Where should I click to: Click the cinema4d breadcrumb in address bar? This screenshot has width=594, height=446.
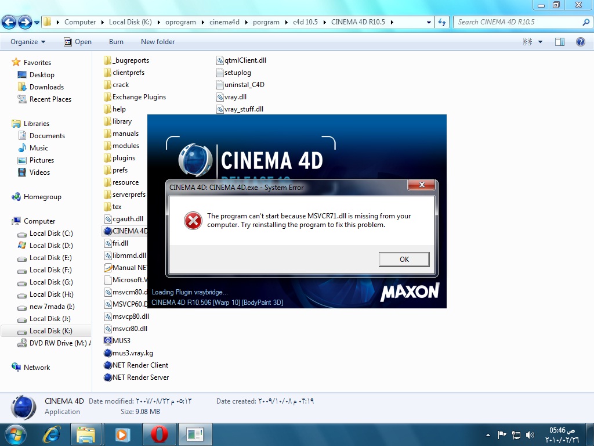pyautogui.click(x=224, y=23)
